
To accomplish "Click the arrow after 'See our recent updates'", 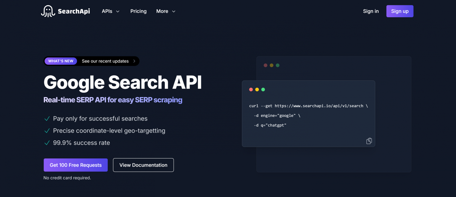I will 134,61.
